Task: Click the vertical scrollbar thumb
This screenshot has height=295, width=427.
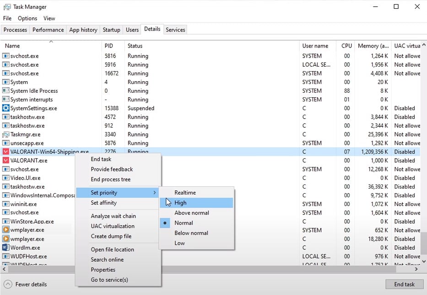Action: tap(423, 246)
